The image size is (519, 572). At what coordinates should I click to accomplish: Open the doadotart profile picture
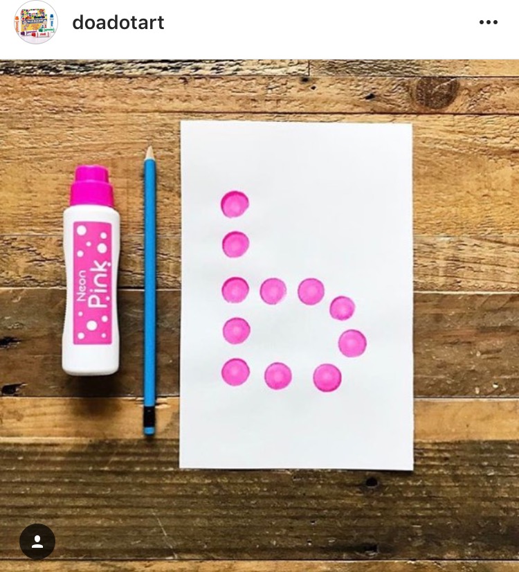[36, 22]
